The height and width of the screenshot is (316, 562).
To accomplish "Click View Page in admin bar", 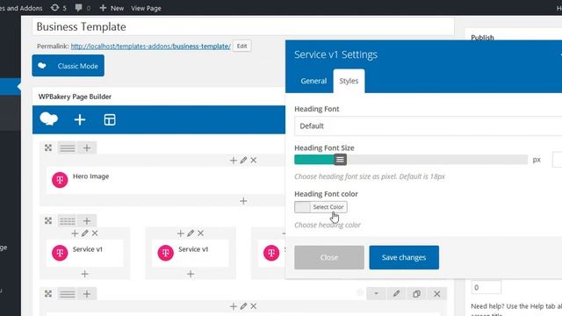I will (x=146, y=8).
